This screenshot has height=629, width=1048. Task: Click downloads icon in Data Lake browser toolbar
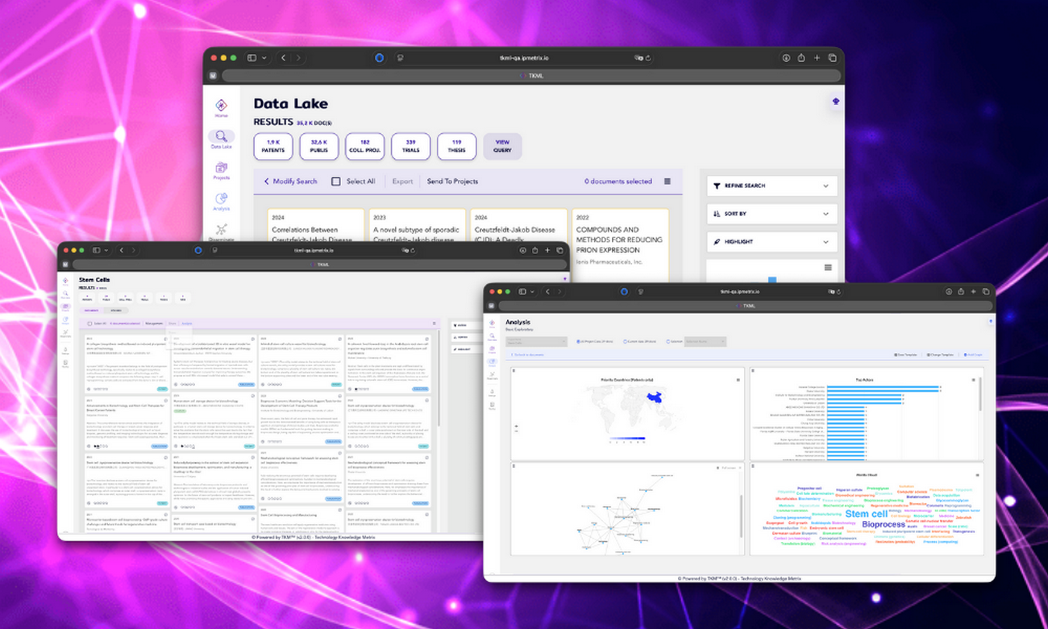[x=786, y=58]
